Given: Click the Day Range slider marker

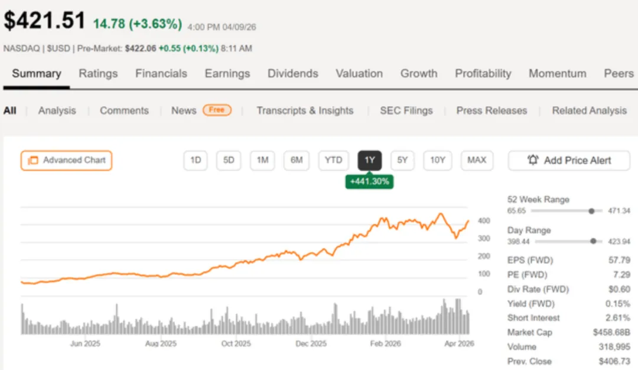Looking at the screenshot, I should [593, 241].
